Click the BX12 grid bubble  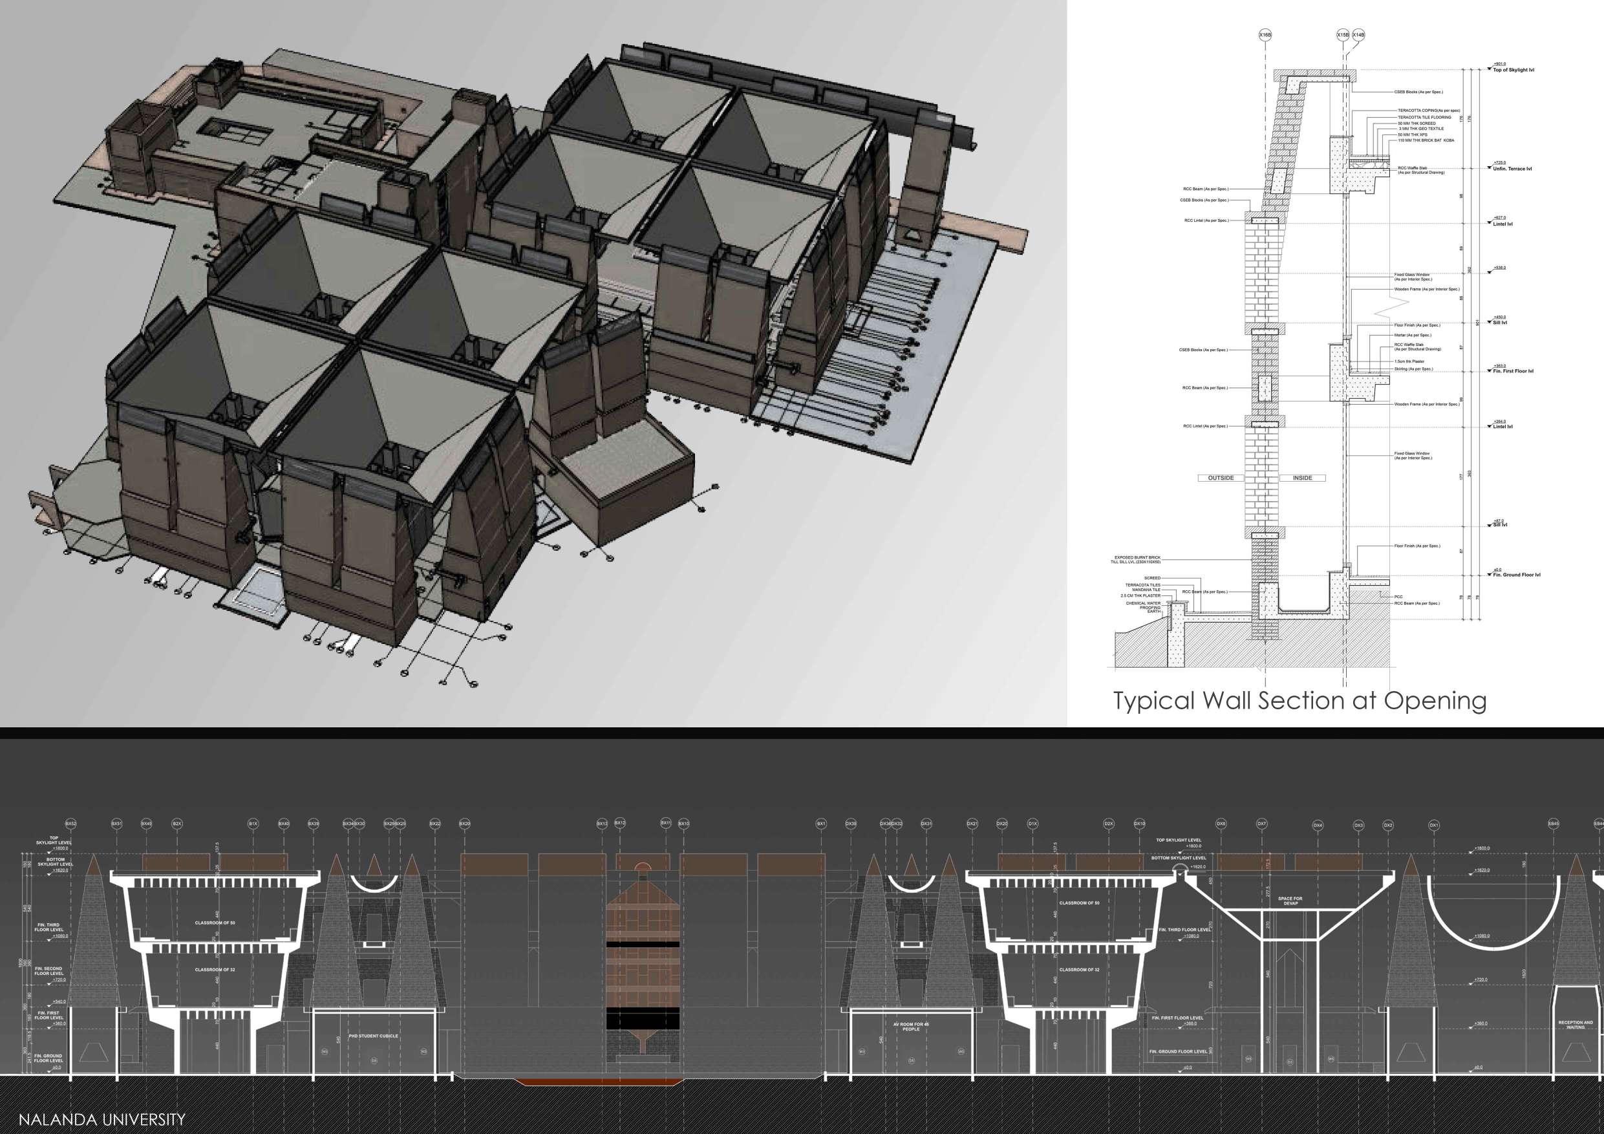619,824
